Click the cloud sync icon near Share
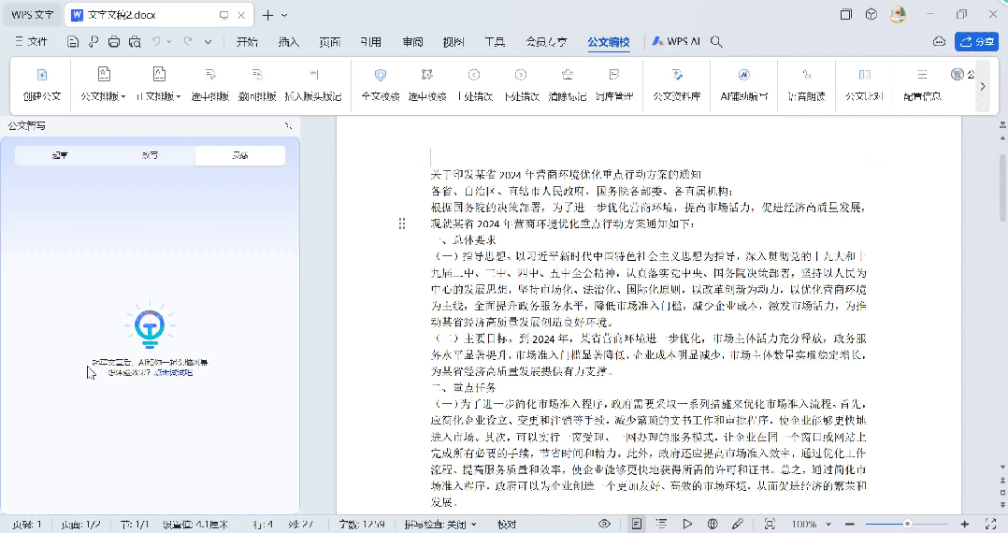 point(939,41)
